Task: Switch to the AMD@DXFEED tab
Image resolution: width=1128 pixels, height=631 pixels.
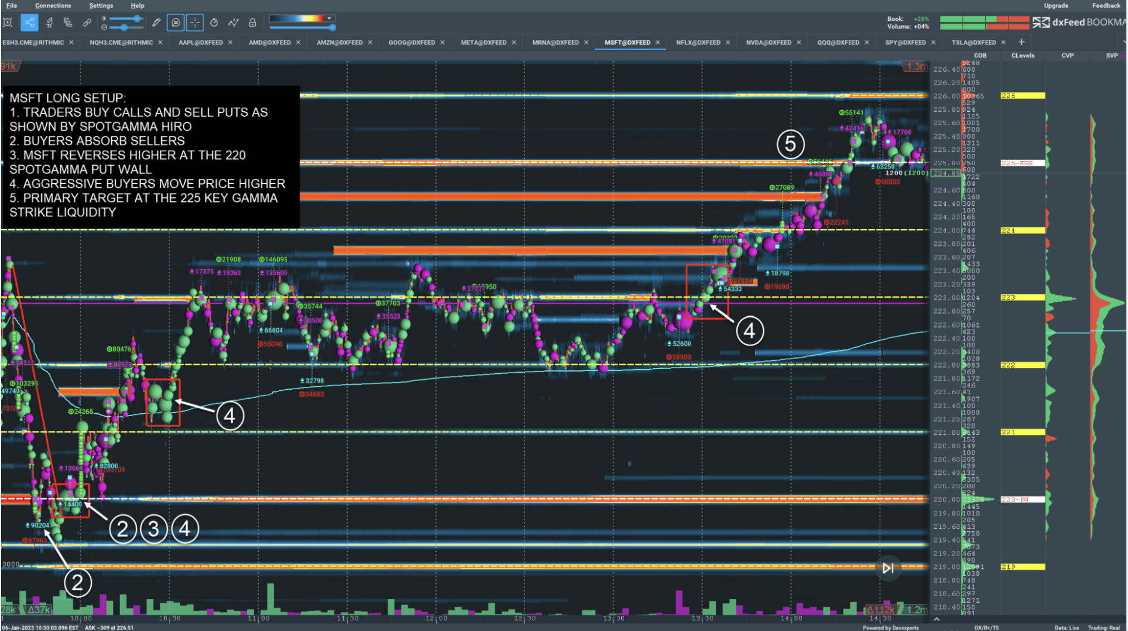Action: point(270,42)
